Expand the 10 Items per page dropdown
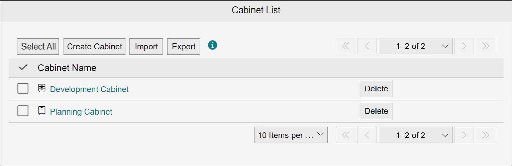The image size is (512, 166). coord(291,135)
